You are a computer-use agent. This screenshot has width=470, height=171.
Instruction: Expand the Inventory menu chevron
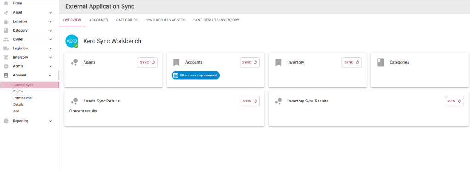click(50, 57)
